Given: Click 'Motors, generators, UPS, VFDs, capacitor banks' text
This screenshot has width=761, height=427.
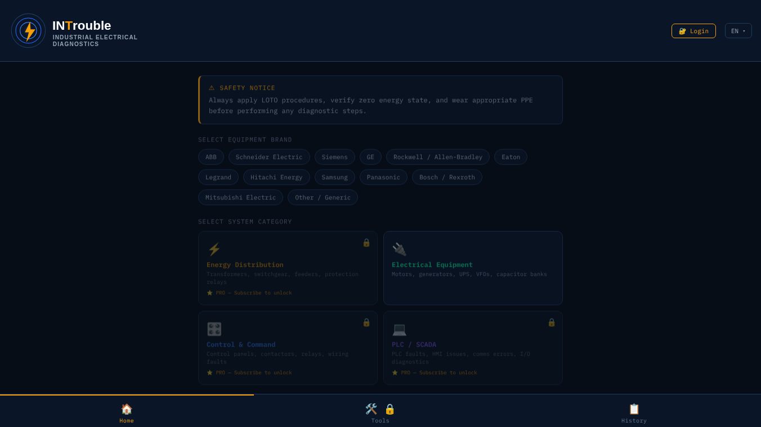Looking at the screenshot, I should (469, 274).
